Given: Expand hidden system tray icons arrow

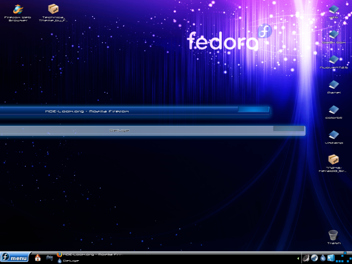Looking at the screenshot, I should [298, 259].
